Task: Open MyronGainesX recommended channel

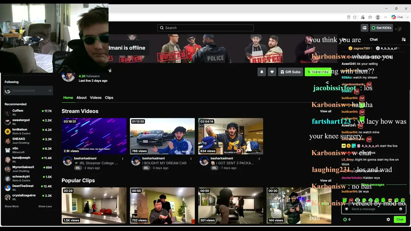Action: click(x=28, y=169)
